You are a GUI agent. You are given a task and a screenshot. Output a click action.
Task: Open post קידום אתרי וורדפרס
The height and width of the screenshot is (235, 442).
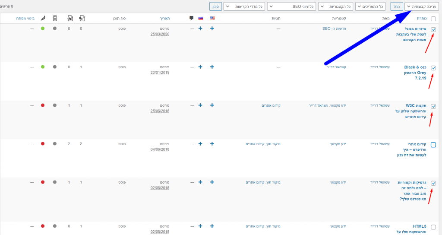tap(411, 149)
